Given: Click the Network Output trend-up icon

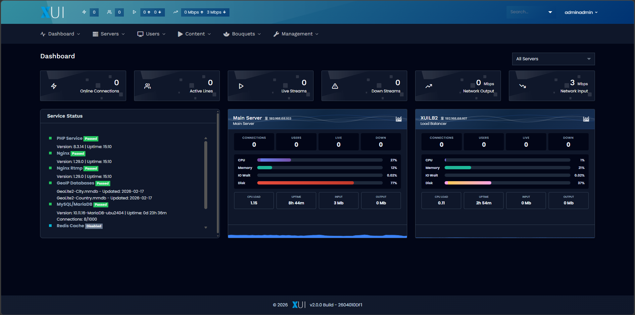Looking at the screenshot, I should point(429,86).
